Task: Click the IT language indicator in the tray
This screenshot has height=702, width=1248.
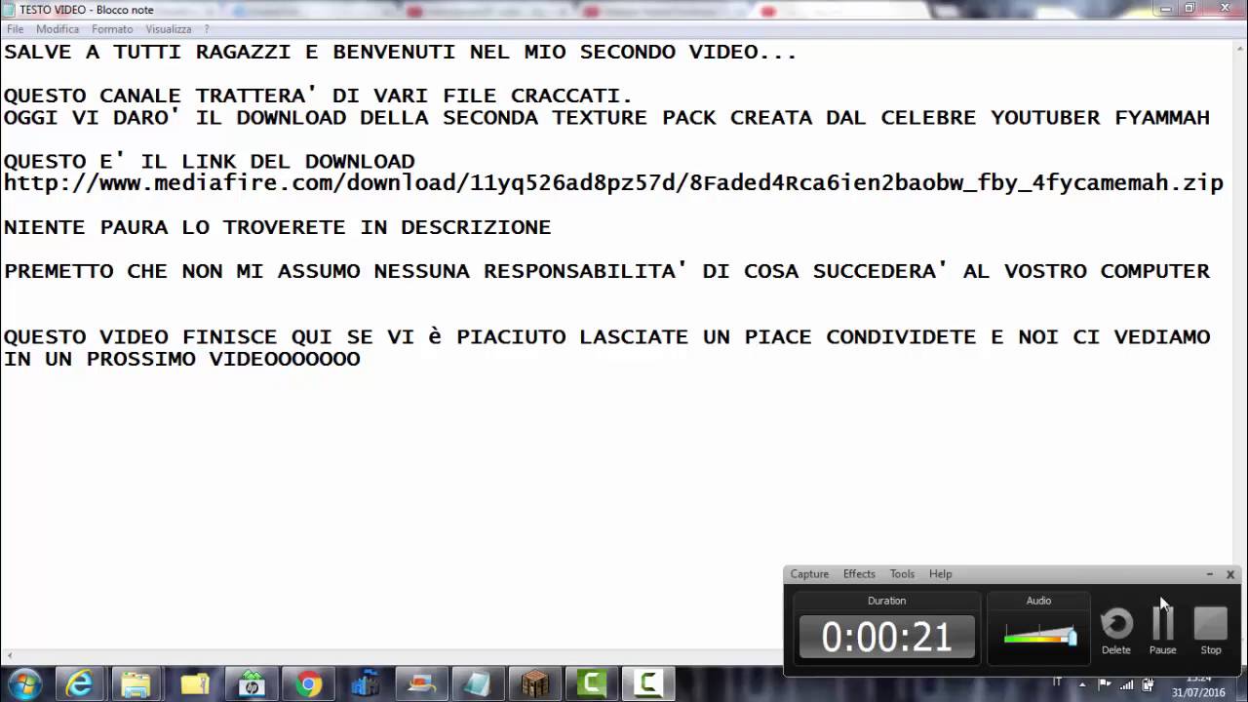Action: tap(1058, 682)
